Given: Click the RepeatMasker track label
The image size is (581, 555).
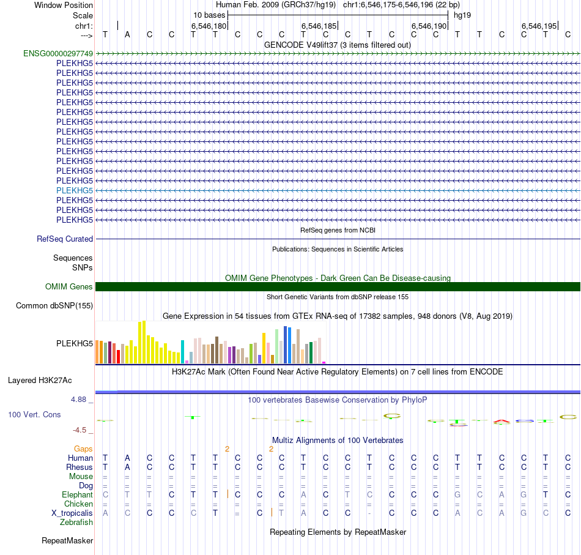Looking at the screenshot, I should (x=67, y=540).
